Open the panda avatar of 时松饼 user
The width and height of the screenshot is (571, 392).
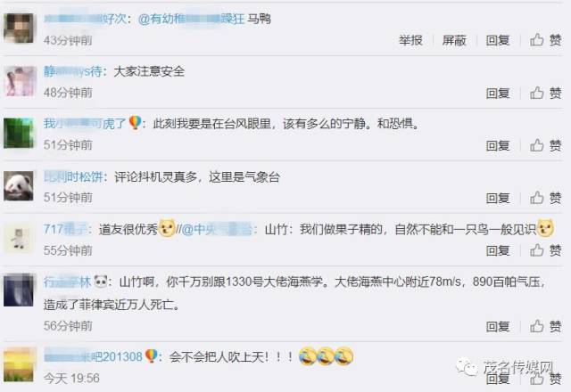pyautogui.click(x=19, y=186)
